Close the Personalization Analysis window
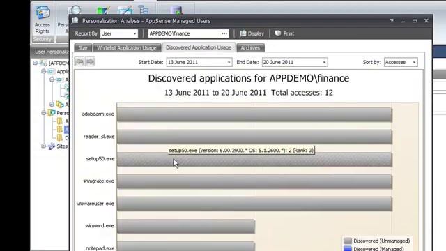 426,21
